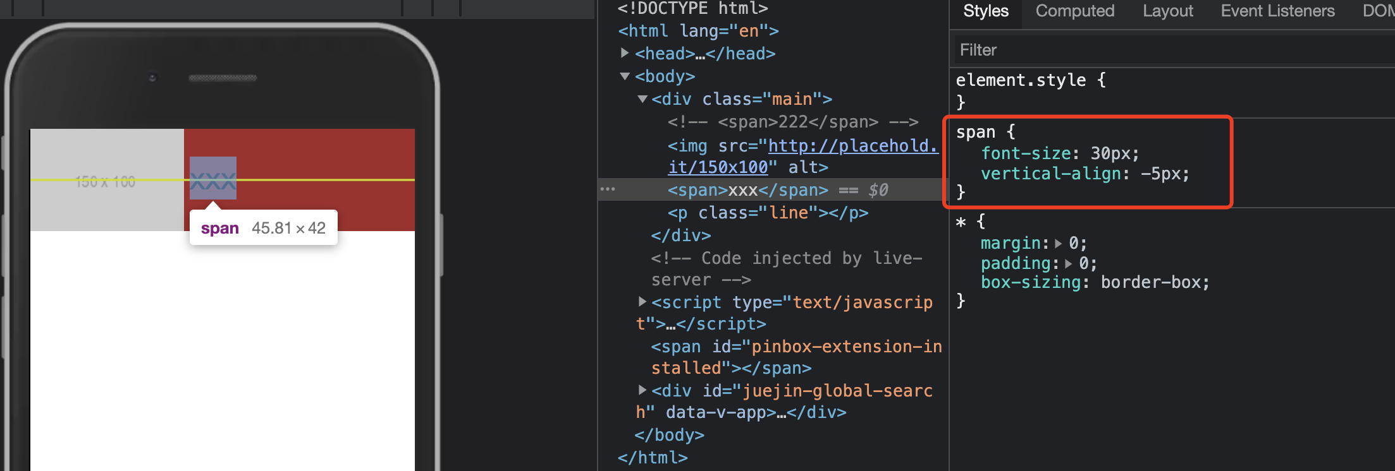
Task: Open the placehold.it image source link
Action: pos(852,146)
